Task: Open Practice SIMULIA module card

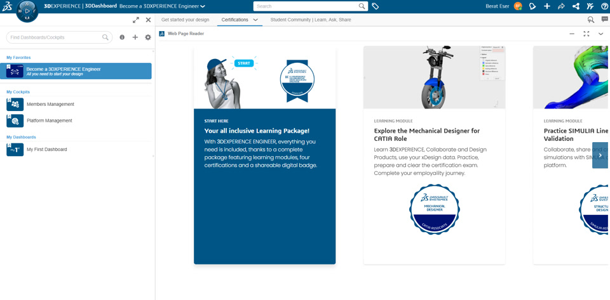Action: pos(571,155)
